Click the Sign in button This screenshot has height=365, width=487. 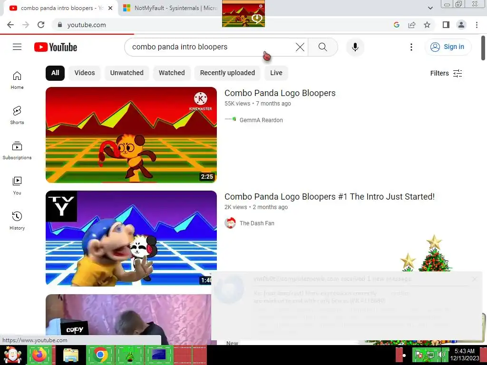tap(448, 47)
